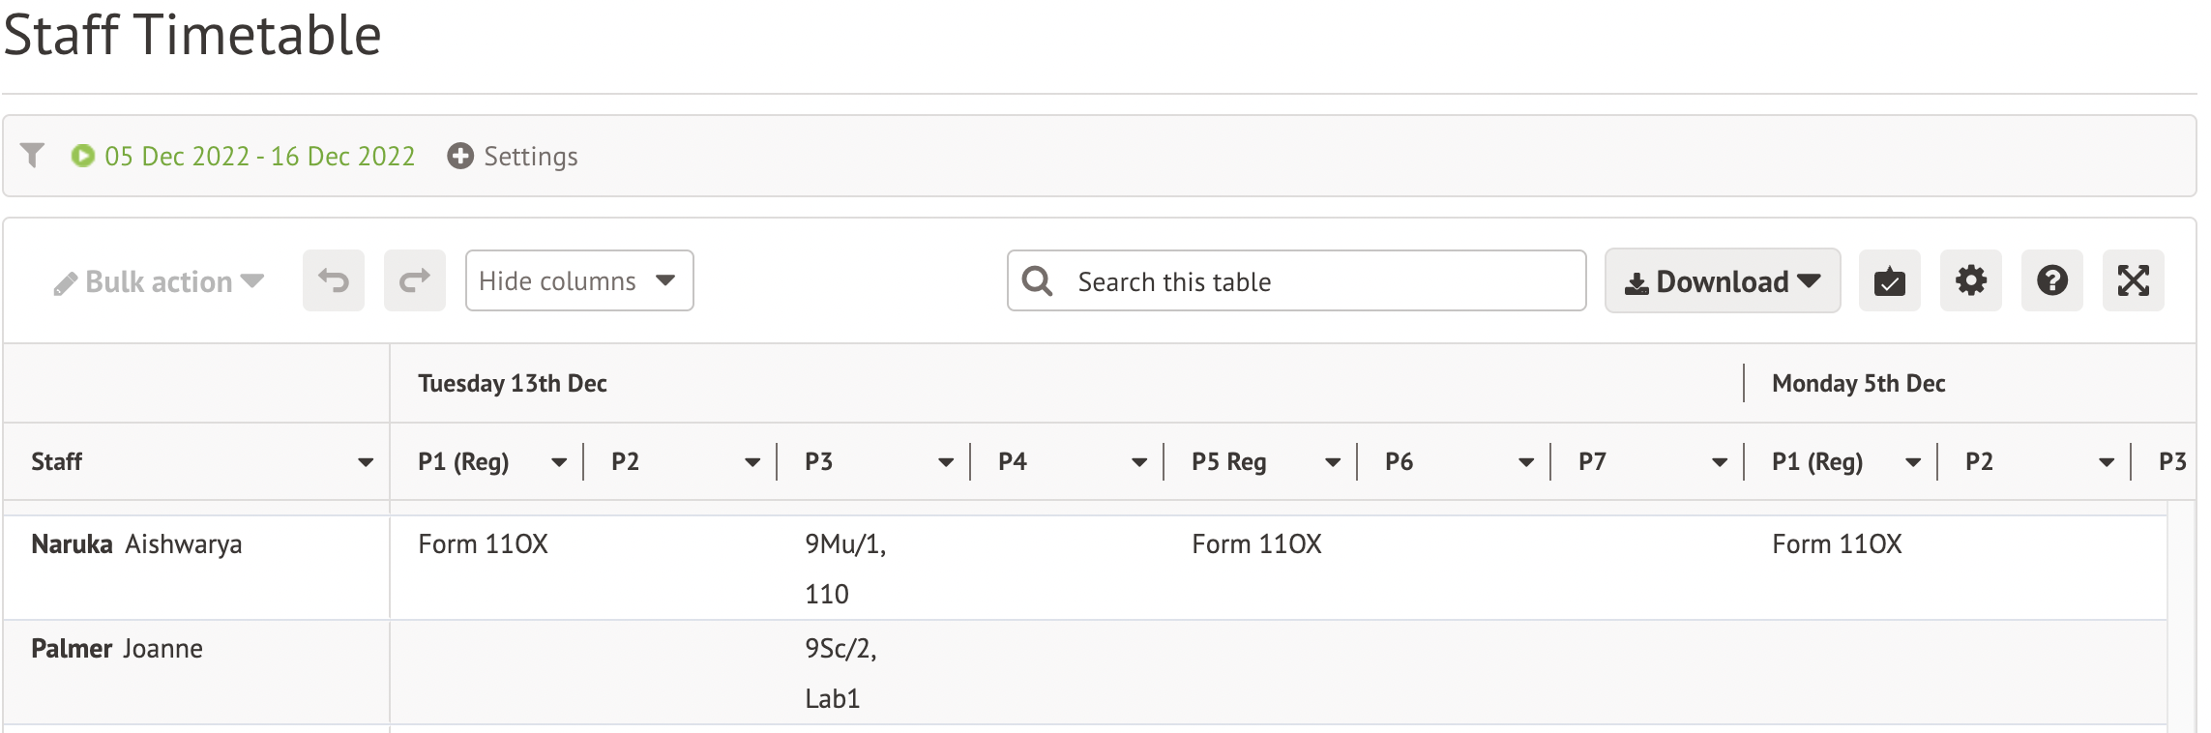The image size is (2211, 733).
Task: Select the 9Sc/2 Lab1 cell for Palmer
Action: point(840,673)
